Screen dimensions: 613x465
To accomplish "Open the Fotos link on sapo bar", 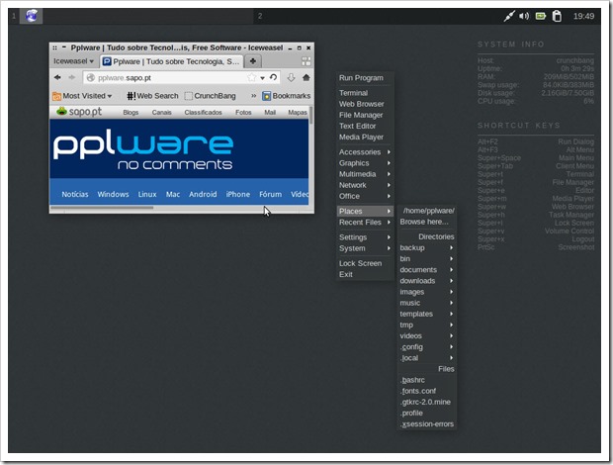I will coord(243,112).
